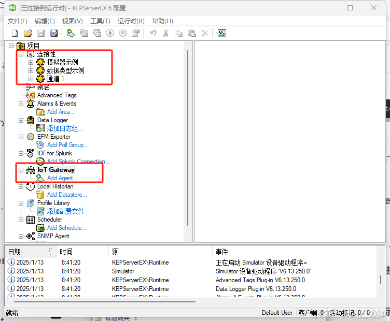Screen dimensions: 390x321
Task: Open the 文件(F) menu
Action: 18,21
